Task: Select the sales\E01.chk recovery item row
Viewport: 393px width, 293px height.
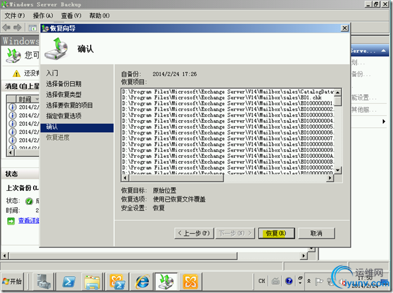Action: (228, 97)
